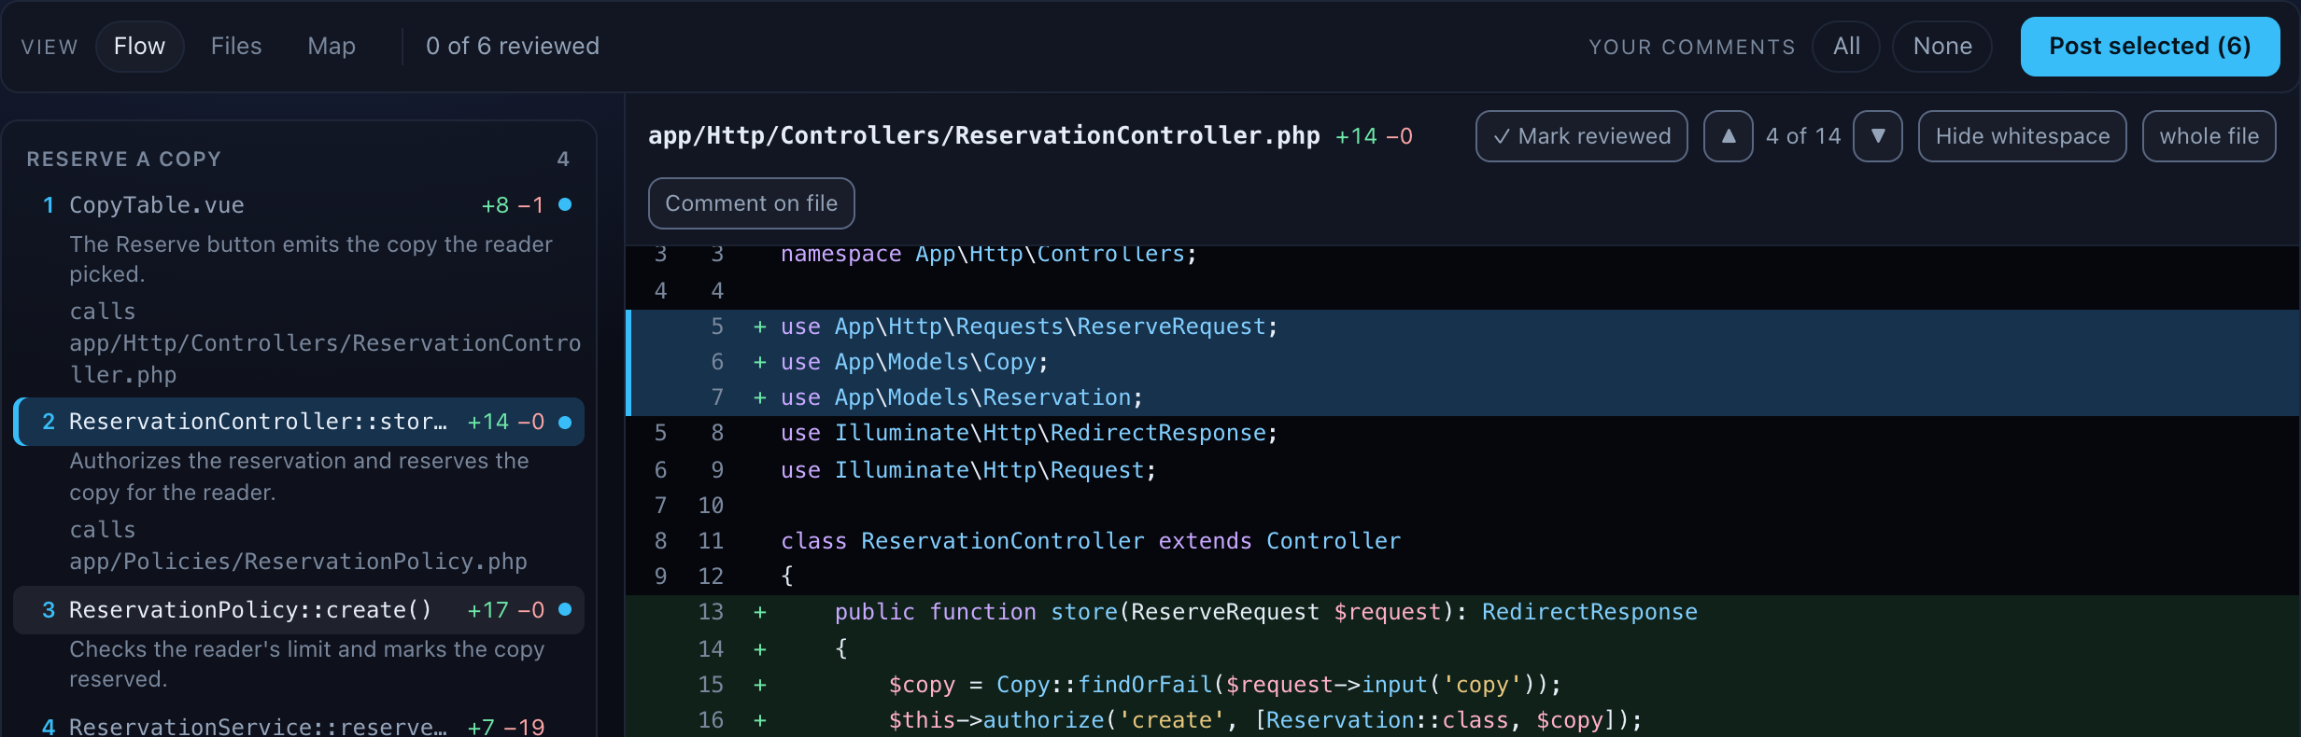
Task: Open step 1 CopyTable.vue
Action: click(299, 204)
